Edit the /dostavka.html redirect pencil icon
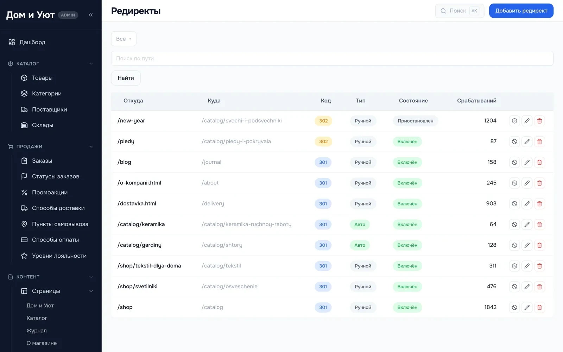The image size is (563, 352). (x=527, y=204)
